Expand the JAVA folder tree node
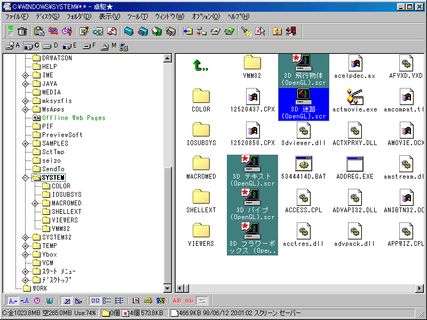Screen dimensions: 427x320 [25, 84]
